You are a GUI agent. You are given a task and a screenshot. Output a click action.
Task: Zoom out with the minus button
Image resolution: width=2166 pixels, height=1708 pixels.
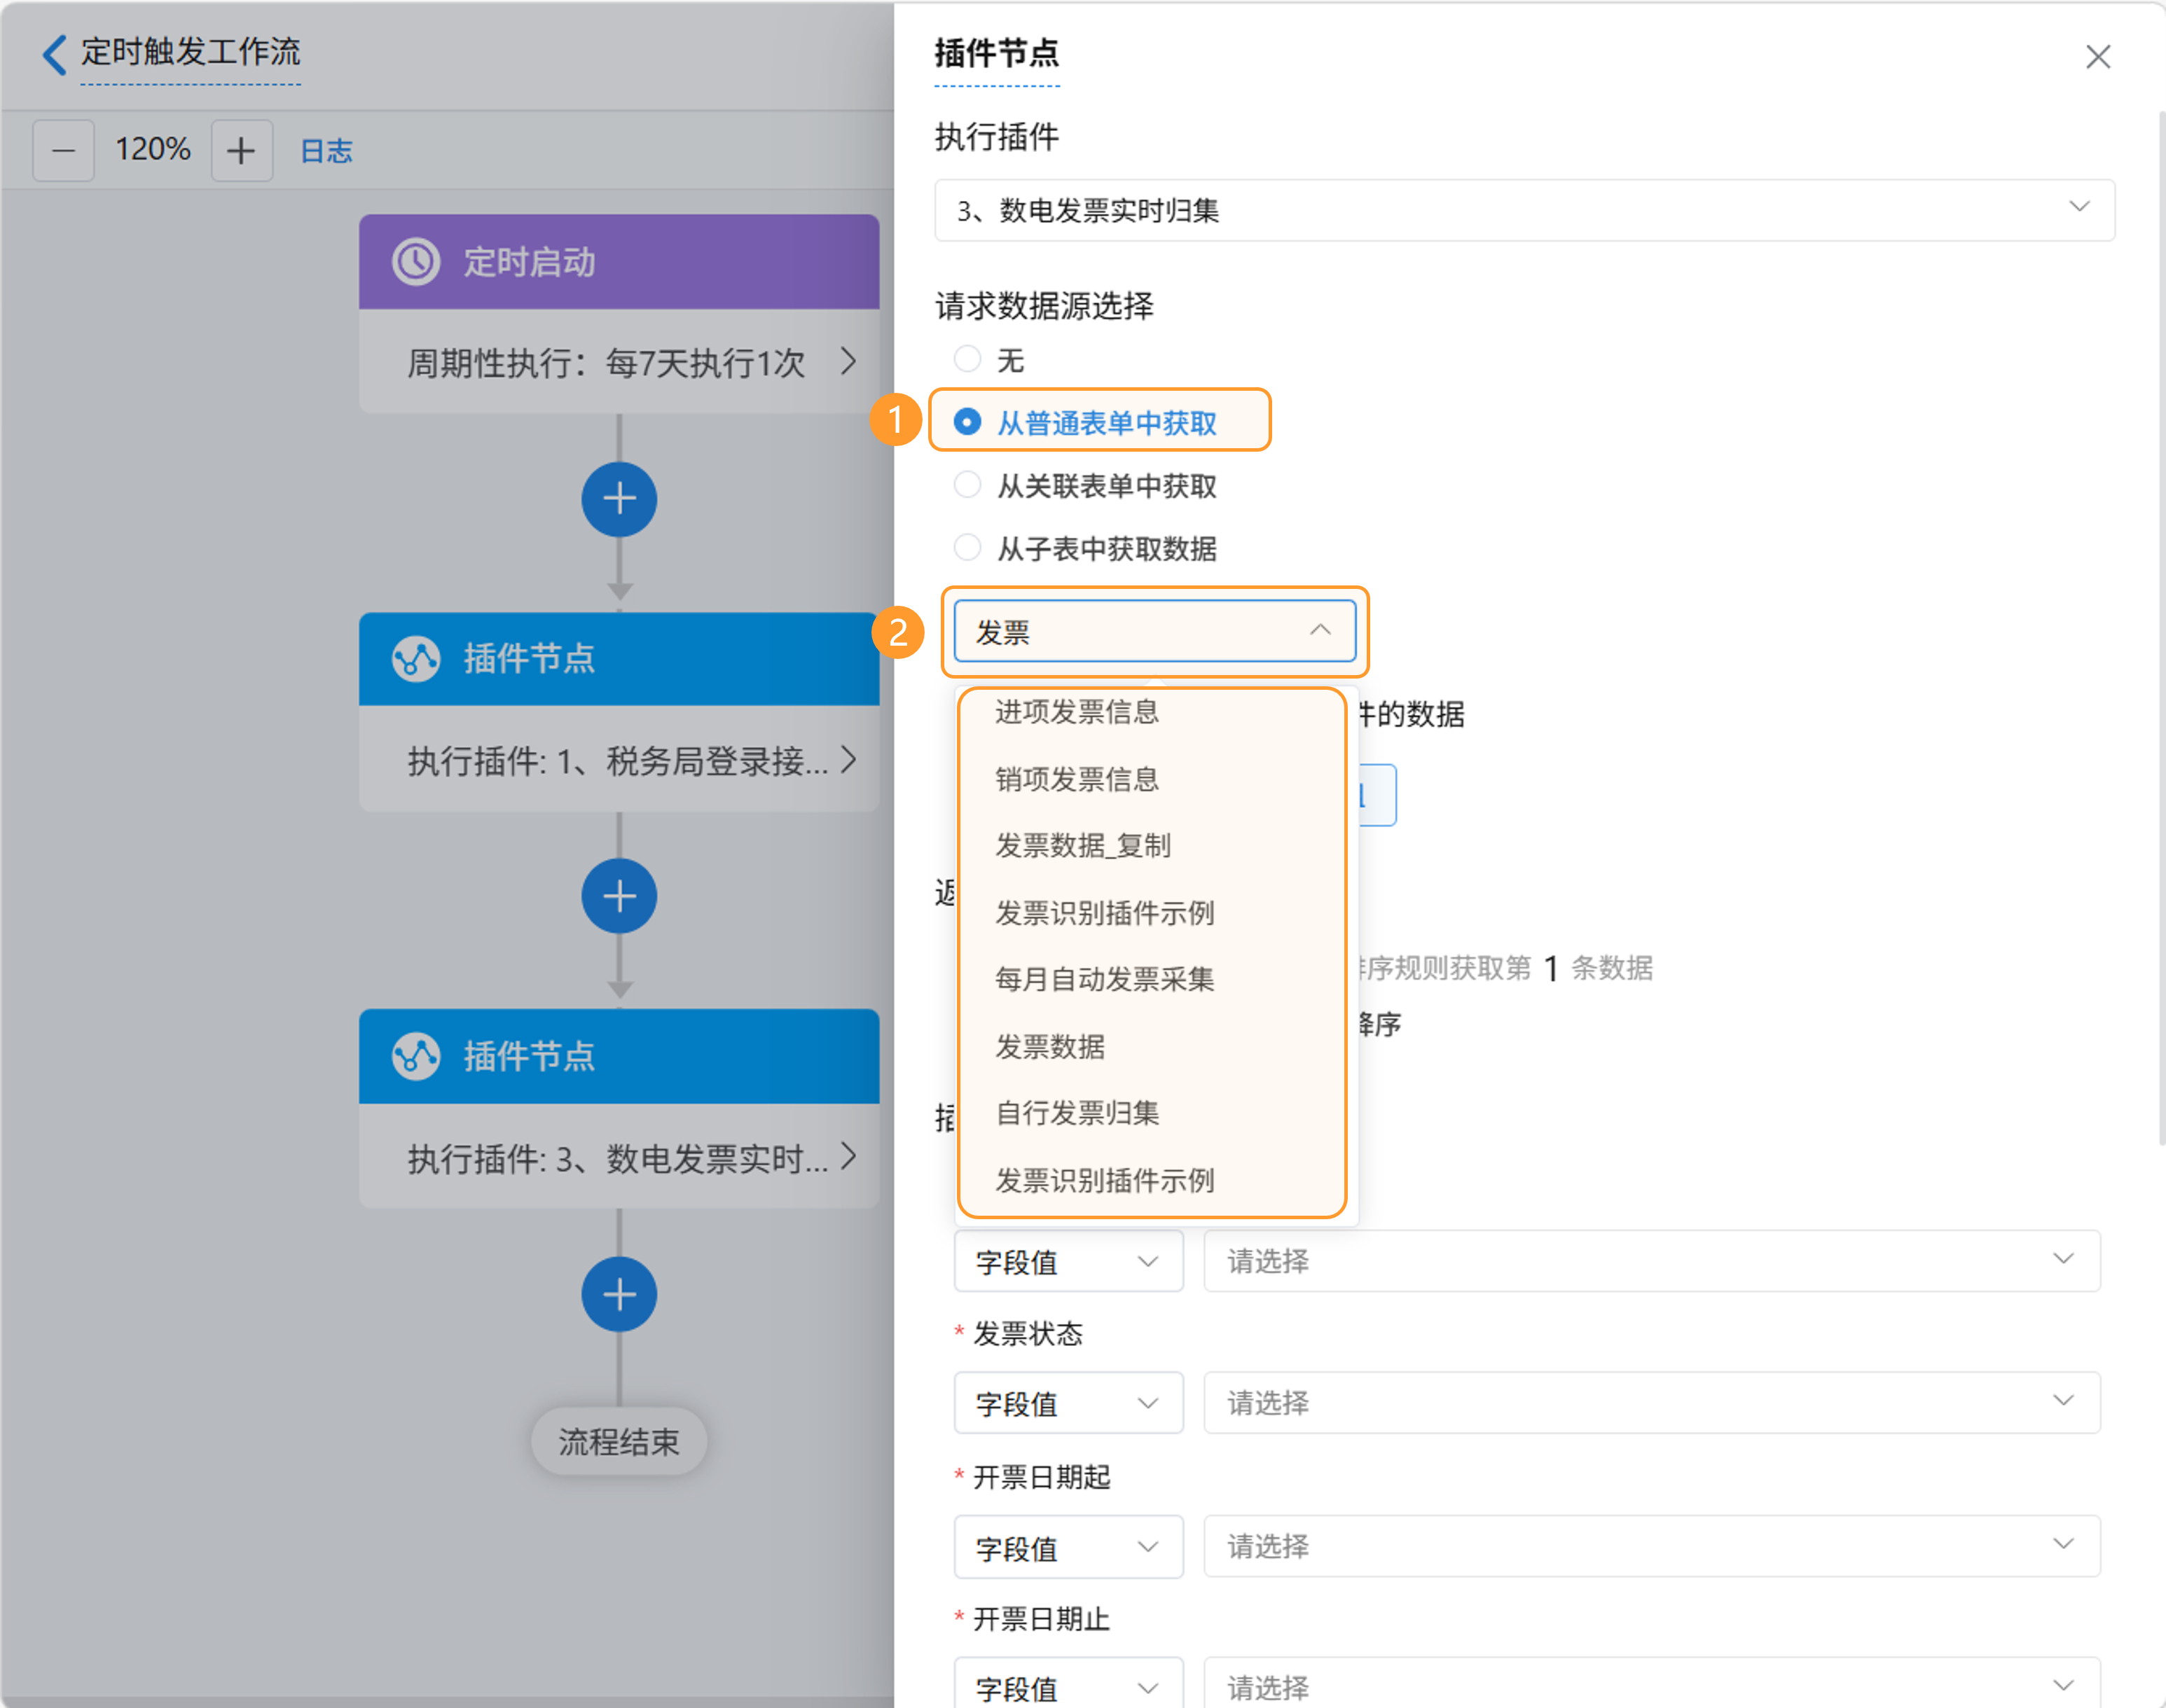[x=63, y=151]
